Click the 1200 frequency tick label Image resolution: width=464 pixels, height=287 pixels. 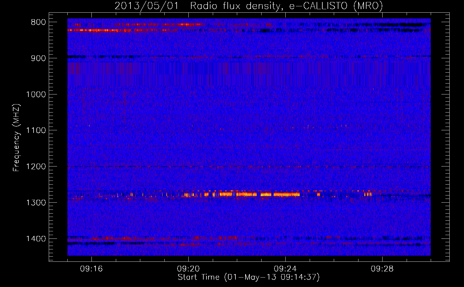[36, 166]
